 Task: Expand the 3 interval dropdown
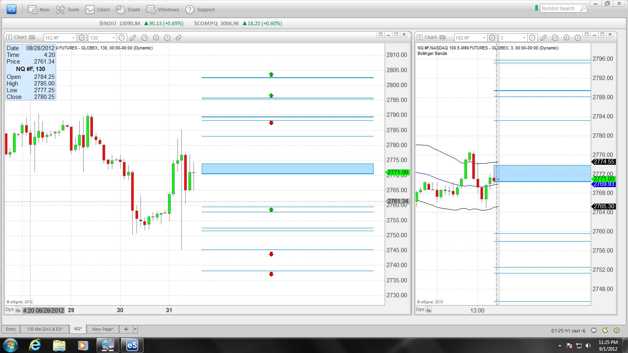pyautogui.click(x=524, y=38)
